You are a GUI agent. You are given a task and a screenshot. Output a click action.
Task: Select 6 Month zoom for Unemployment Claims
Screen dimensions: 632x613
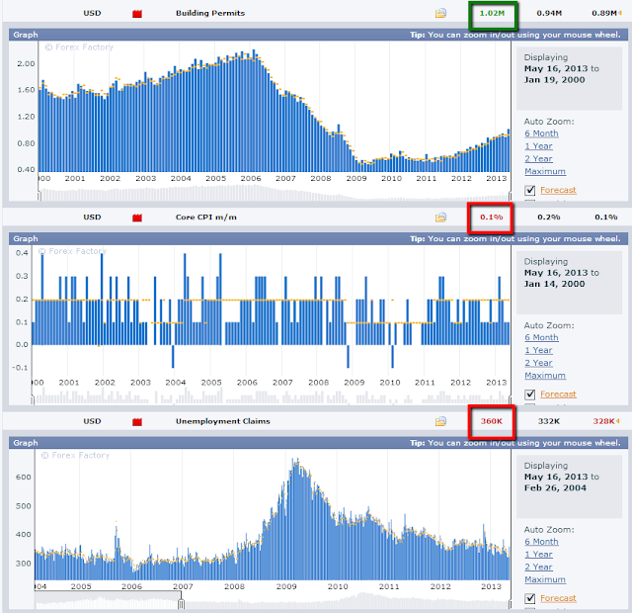pyautogui.click(x=541, y=542)
